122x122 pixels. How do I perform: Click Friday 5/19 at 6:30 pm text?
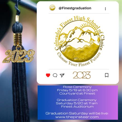point(77,90)
